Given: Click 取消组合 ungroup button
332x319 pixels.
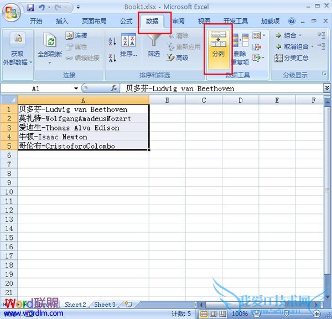Looking at the screenshot, I should tap(292, 46).
